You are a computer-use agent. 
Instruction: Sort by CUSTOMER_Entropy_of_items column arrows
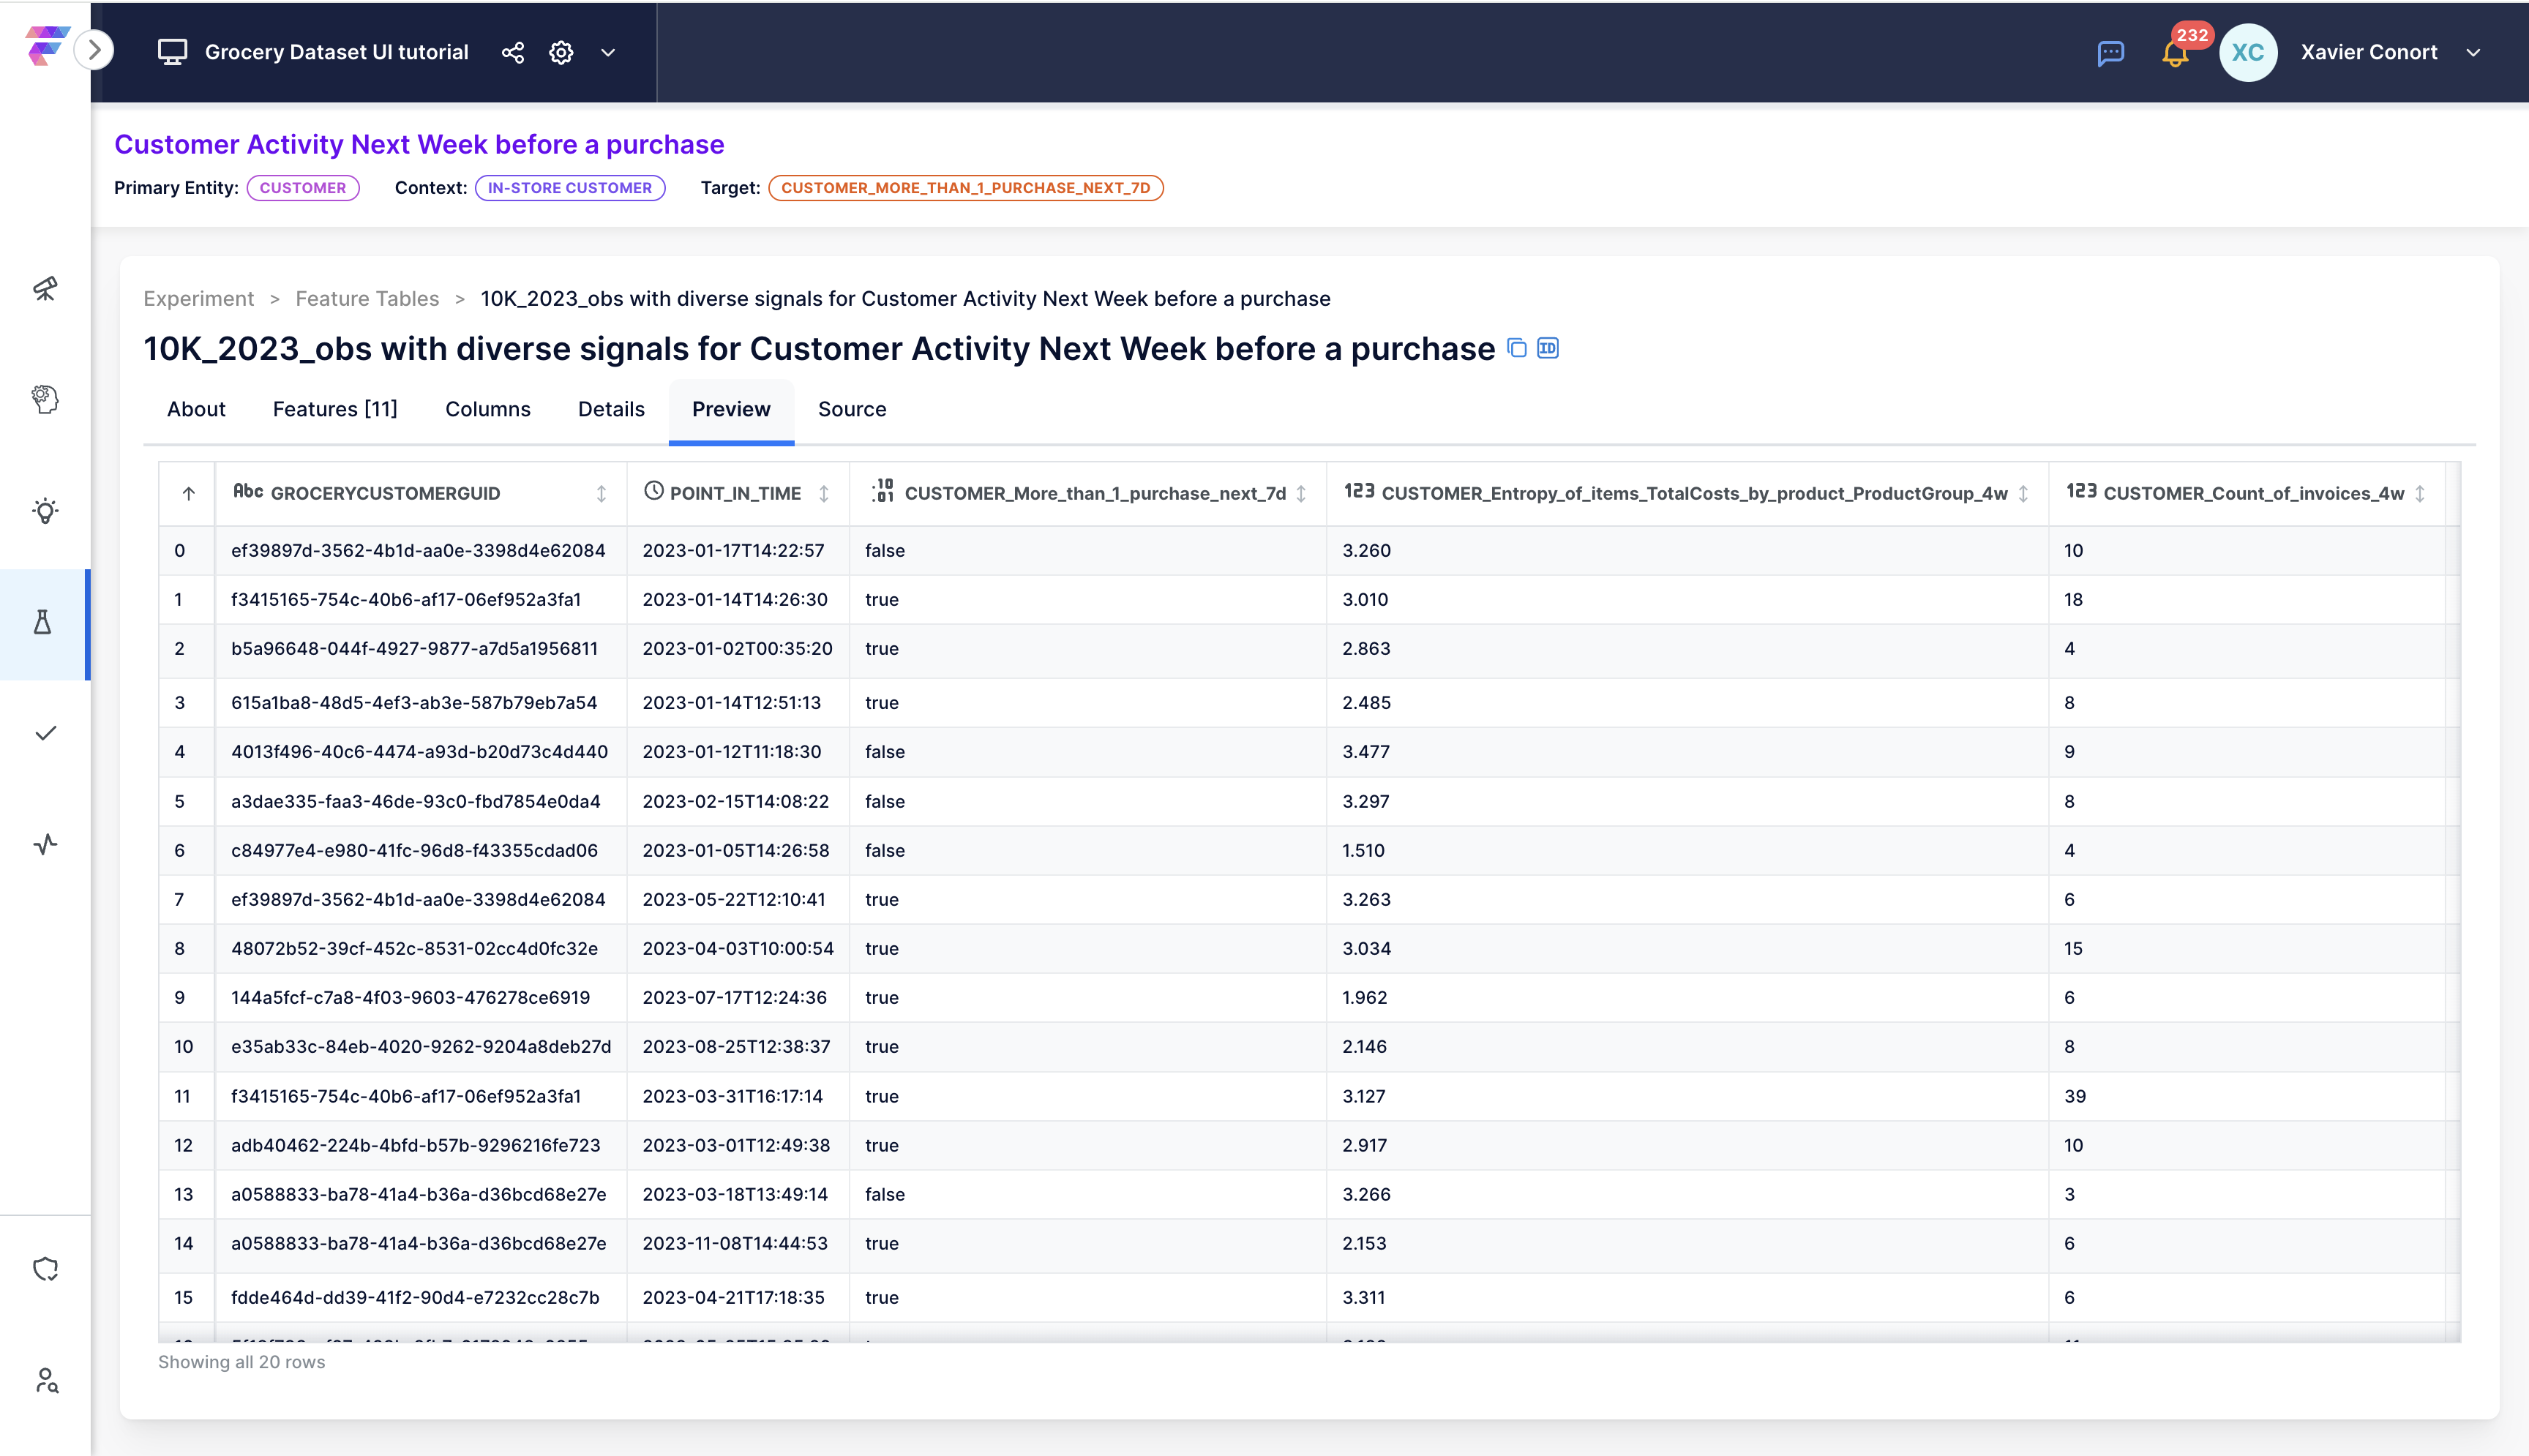click(2023, 493)
